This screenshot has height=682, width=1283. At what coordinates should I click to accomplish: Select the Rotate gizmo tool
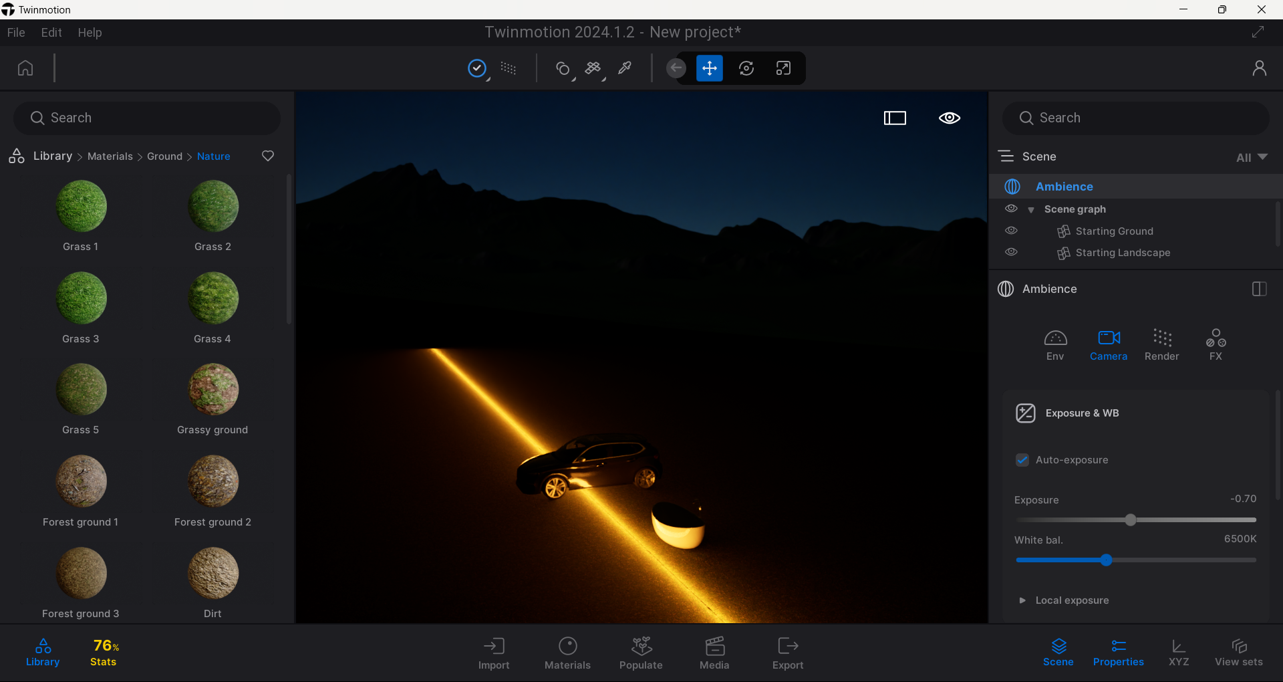(x=746, y=68)
